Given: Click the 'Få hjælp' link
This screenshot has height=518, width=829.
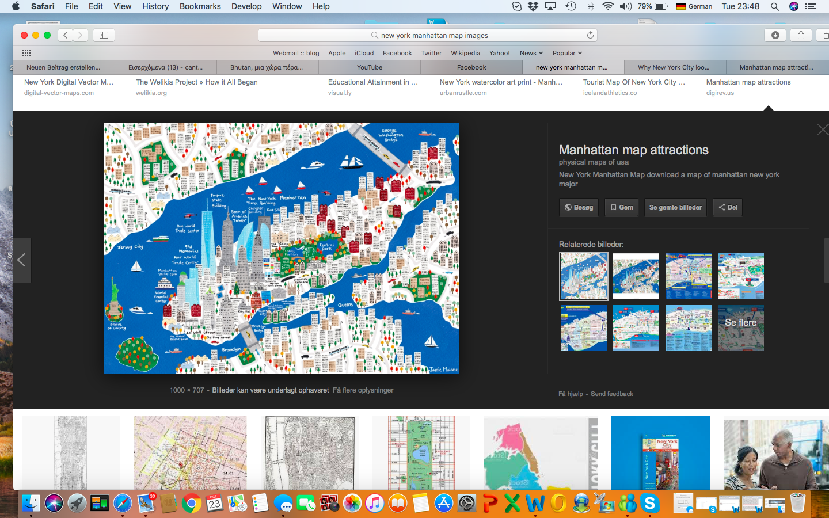Looking at the screenshot, I should (x=571, y=394).
